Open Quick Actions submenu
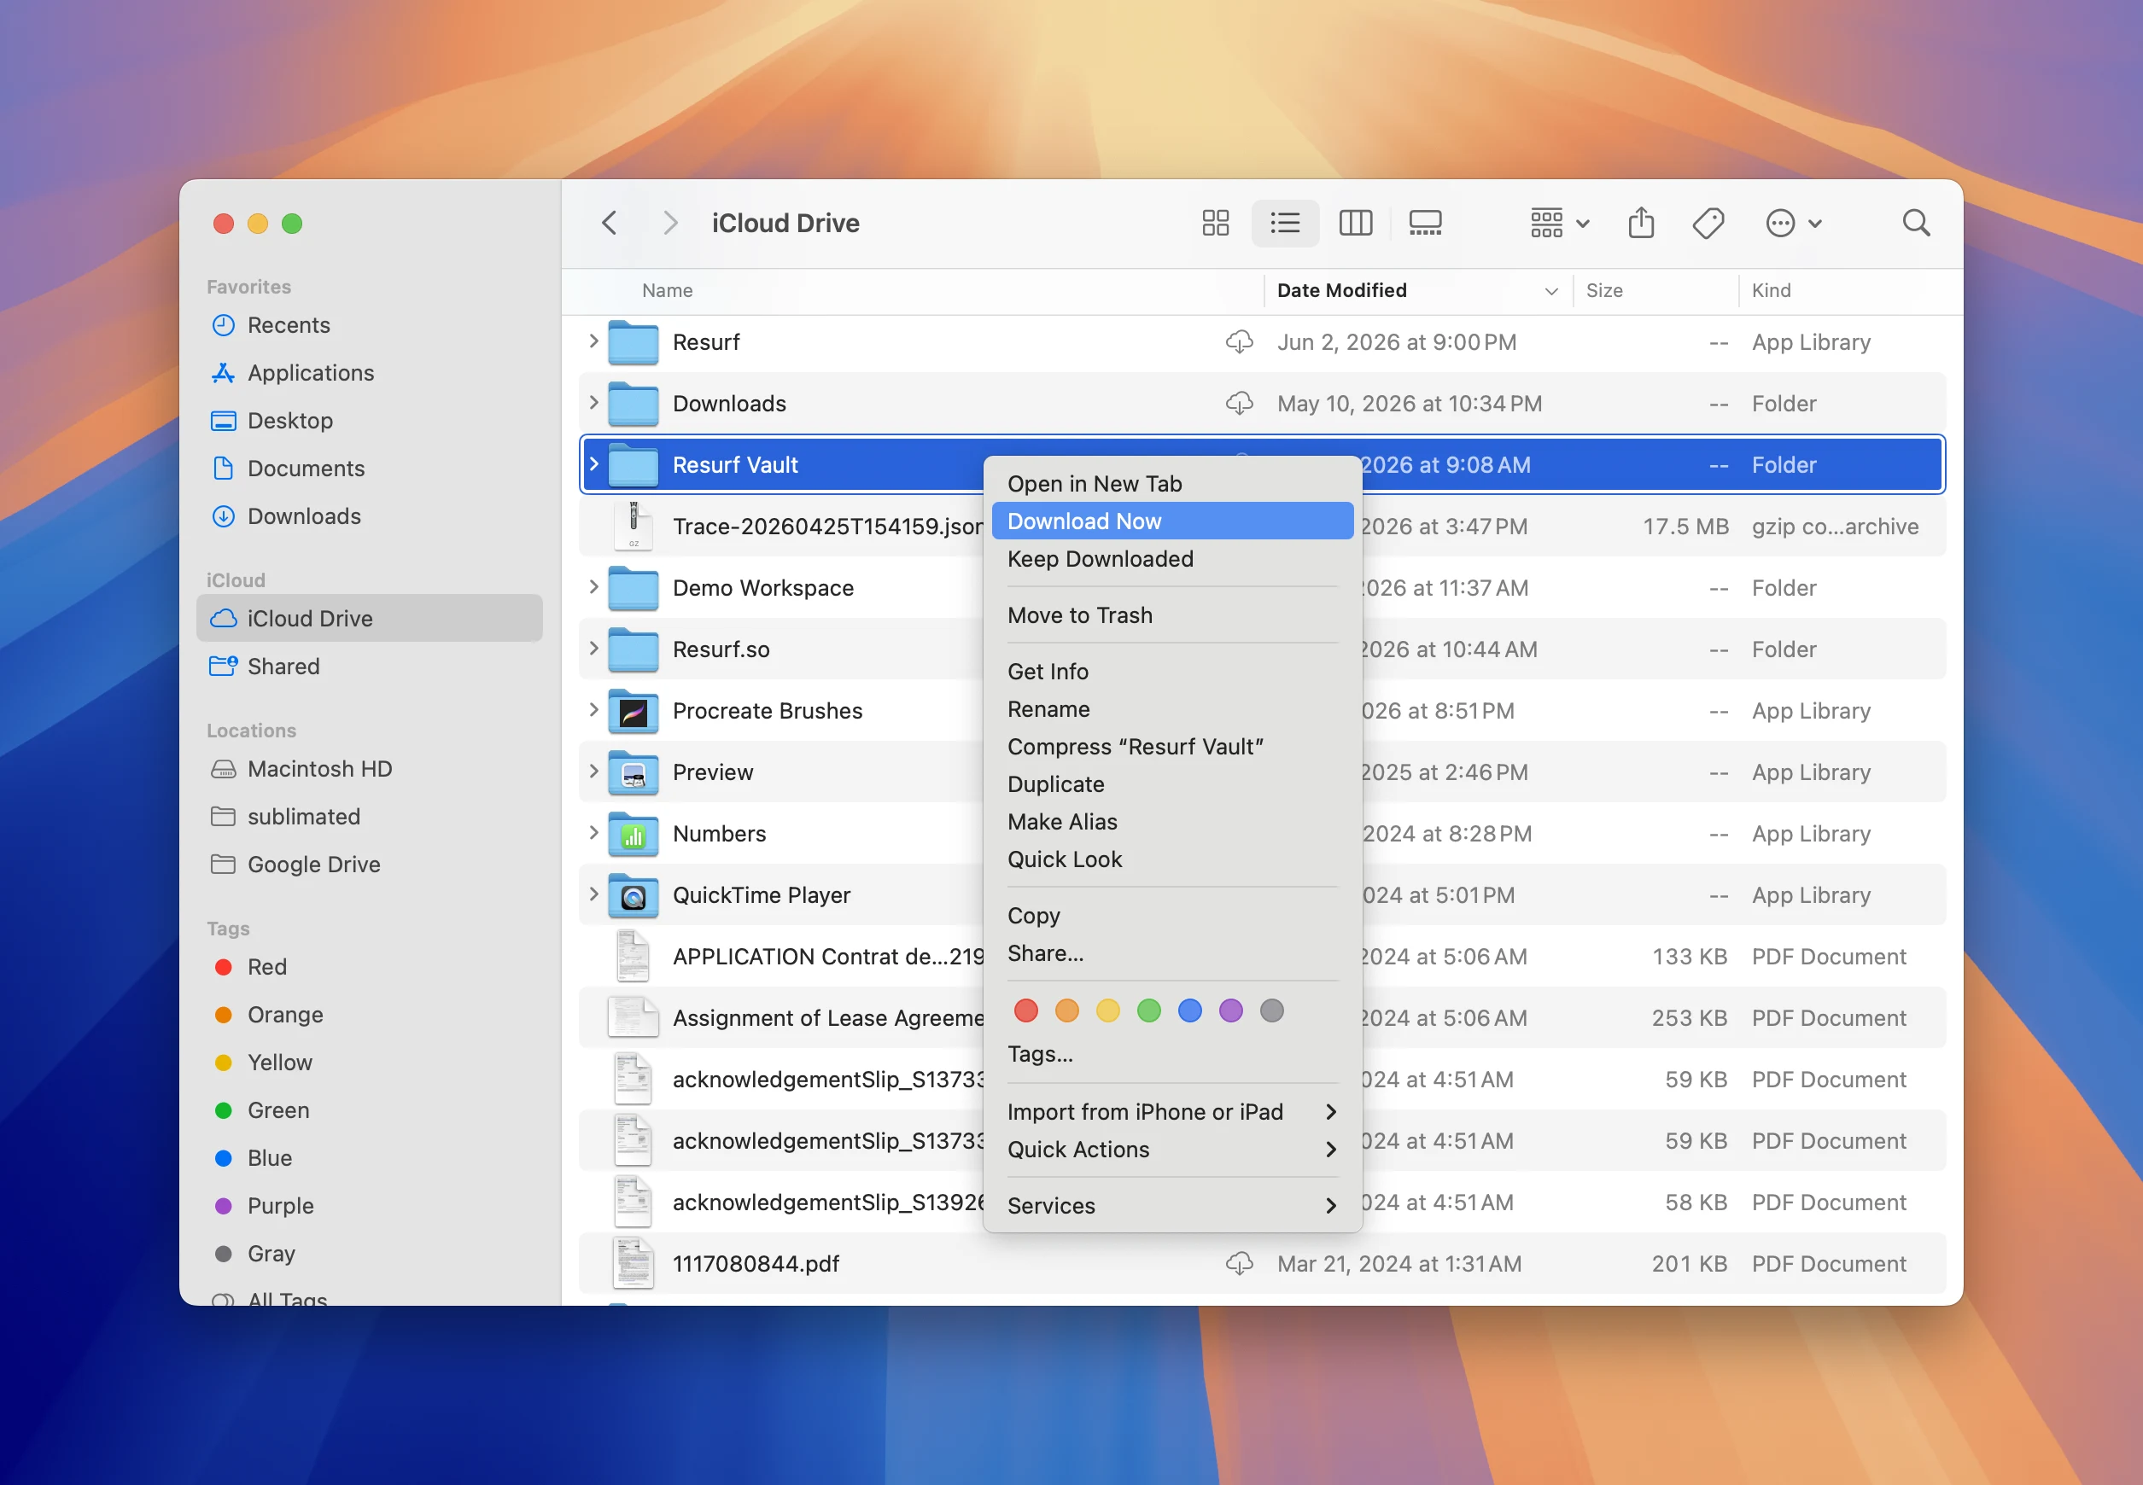The width and height of the screenshot is (2143, 1485). [x=1173, y=1150]
